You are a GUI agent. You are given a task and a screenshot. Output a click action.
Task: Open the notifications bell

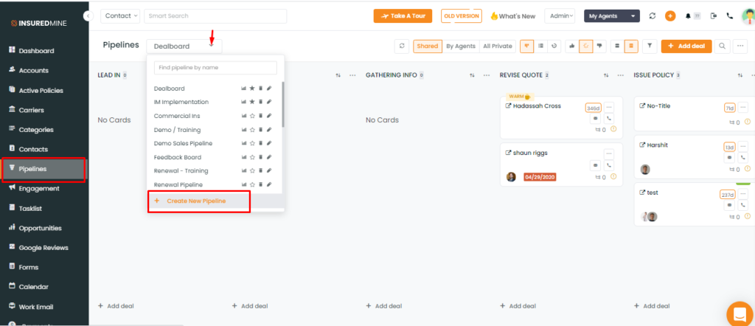[x=688, y=16]
